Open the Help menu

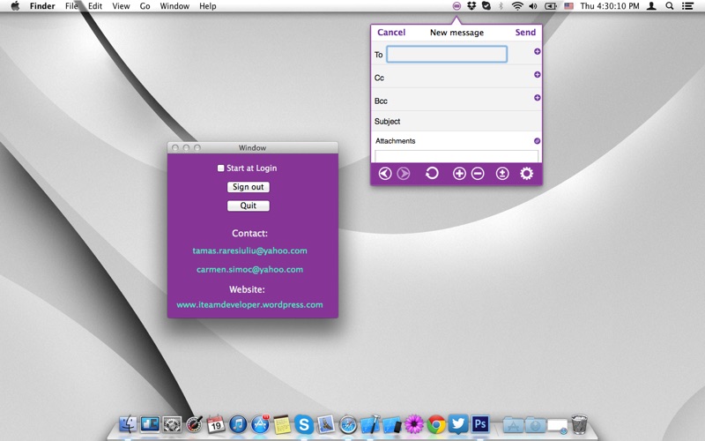coord(208,6)
